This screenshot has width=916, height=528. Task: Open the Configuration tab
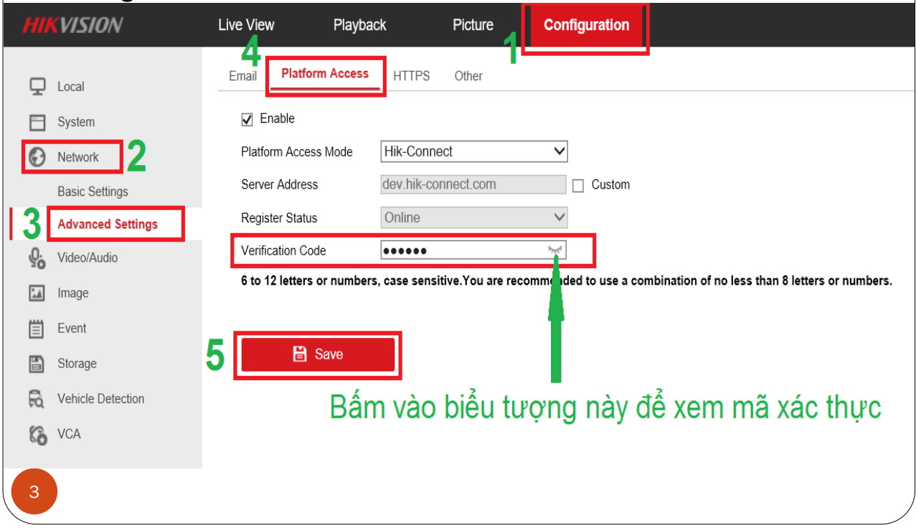(x=586, y=25)
